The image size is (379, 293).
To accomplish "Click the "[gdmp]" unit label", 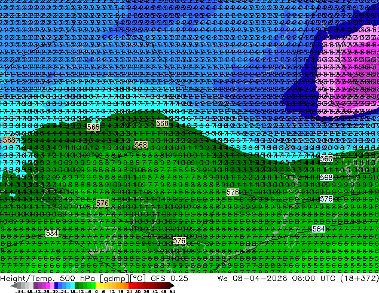I will pos(115,279).
